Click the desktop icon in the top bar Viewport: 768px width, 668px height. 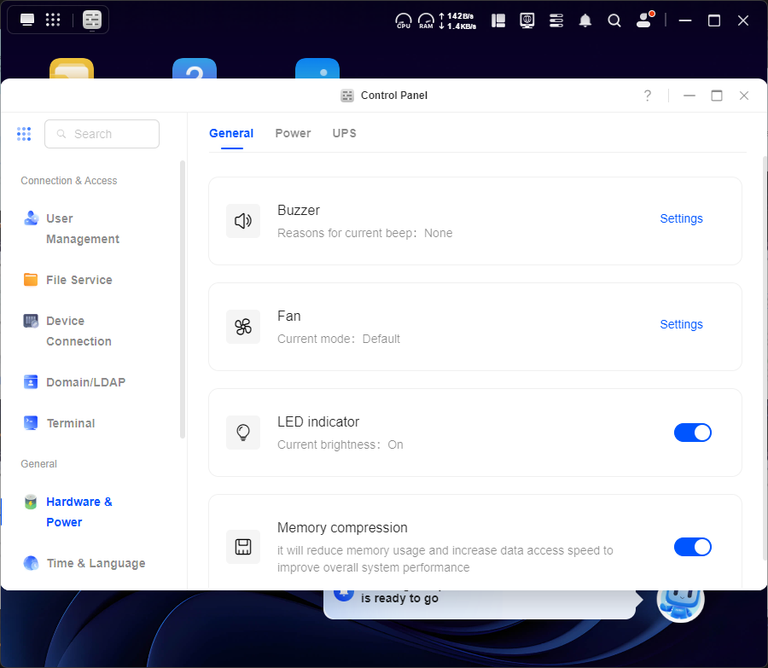tap(27, 20)
